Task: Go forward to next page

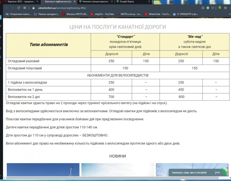Action: tap(13, 8)
